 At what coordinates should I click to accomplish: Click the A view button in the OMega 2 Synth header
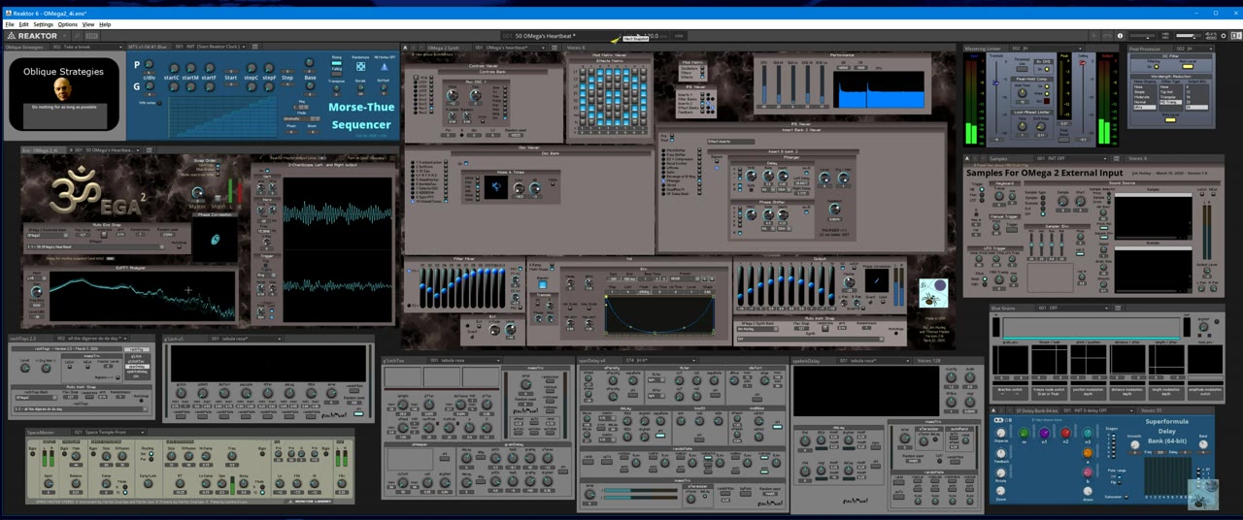click(407, 47)
